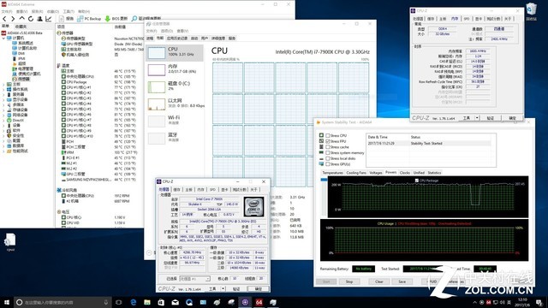The image size is (548, 308).
Task: Select 系统概述 in the AIDA64 tree
Action: point(23,43)
